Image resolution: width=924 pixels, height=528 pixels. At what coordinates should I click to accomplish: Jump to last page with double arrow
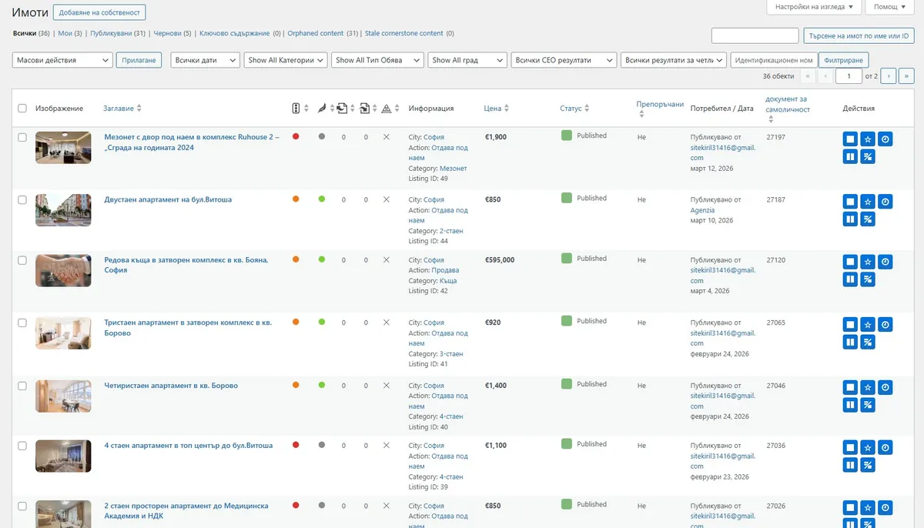[x=906, y=76]
